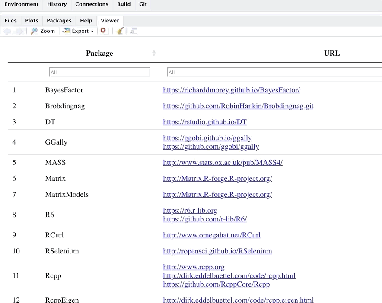Clear all viewer items with broom icon

click(120, 31)
